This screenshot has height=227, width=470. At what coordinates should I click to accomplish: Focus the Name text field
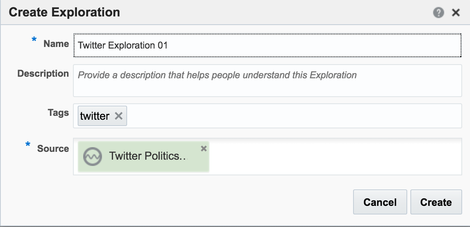coord(267,45)
